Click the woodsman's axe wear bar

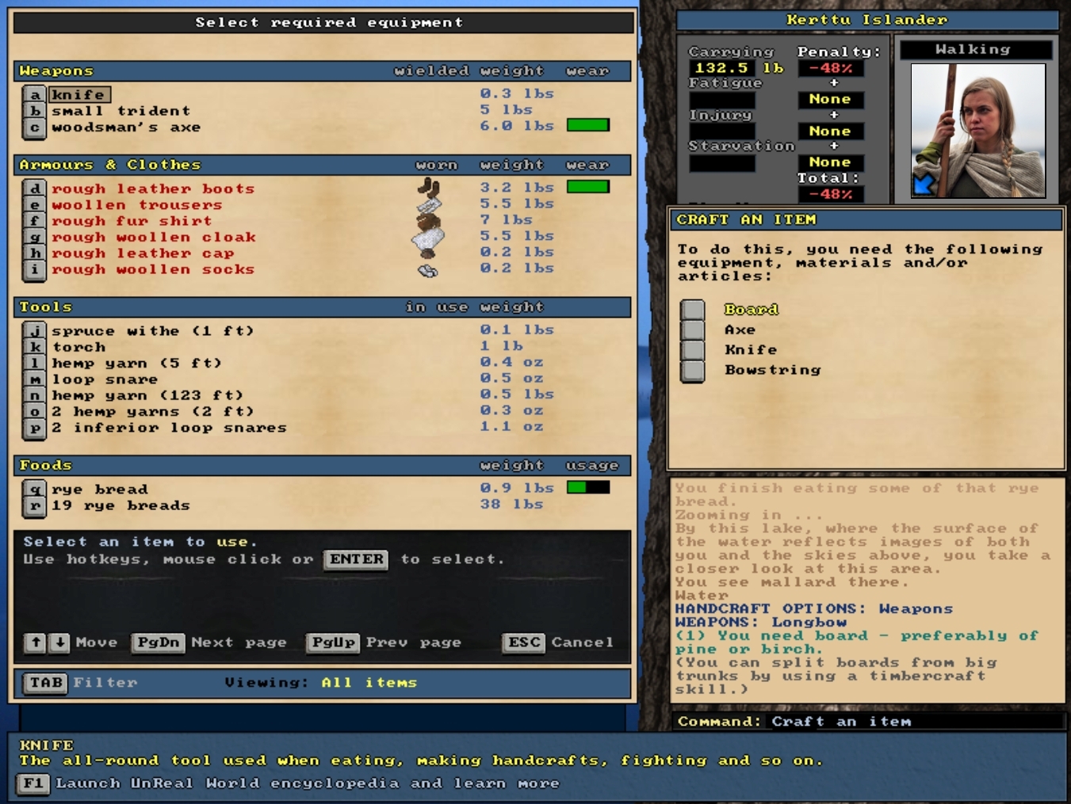(x=588, y=125)
